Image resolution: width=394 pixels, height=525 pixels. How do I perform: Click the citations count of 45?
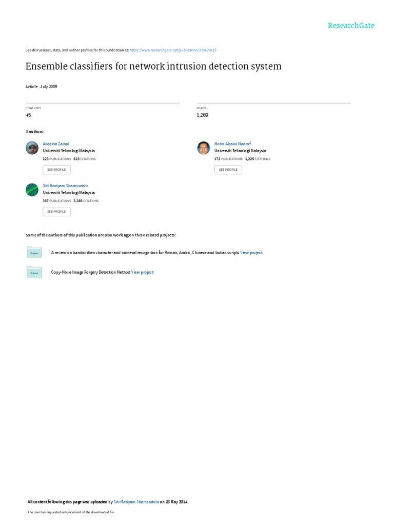click(28, 115)
